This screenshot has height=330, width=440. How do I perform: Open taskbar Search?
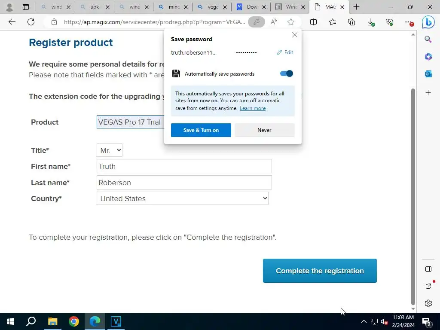tap(31, 321)
